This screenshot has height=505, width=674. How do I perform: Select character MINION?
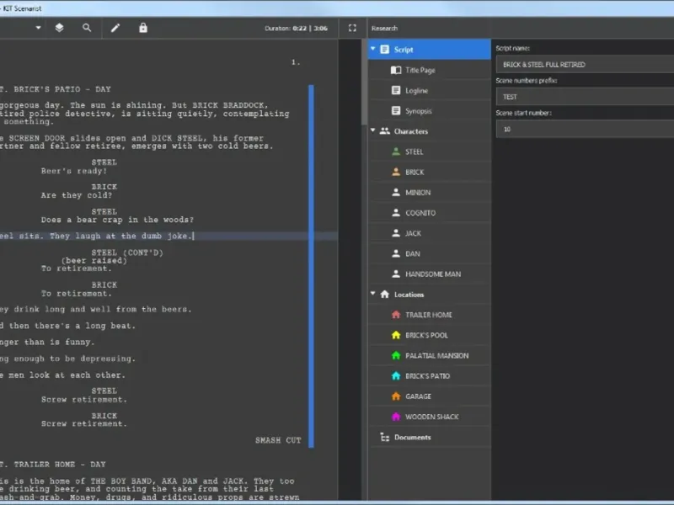coord(430,193)
